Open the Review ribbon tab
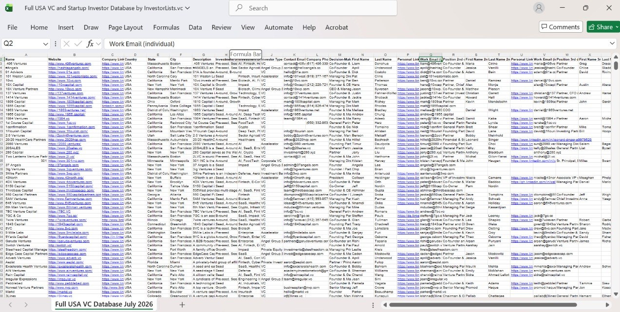The height and width of the screenshot is (312, 620). tap(222, 27)
